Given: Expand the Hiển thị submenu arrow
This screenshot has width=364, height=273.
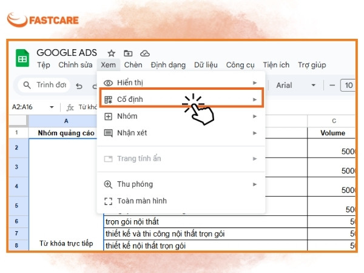Looking at the screenshot, I should point(255,83).
